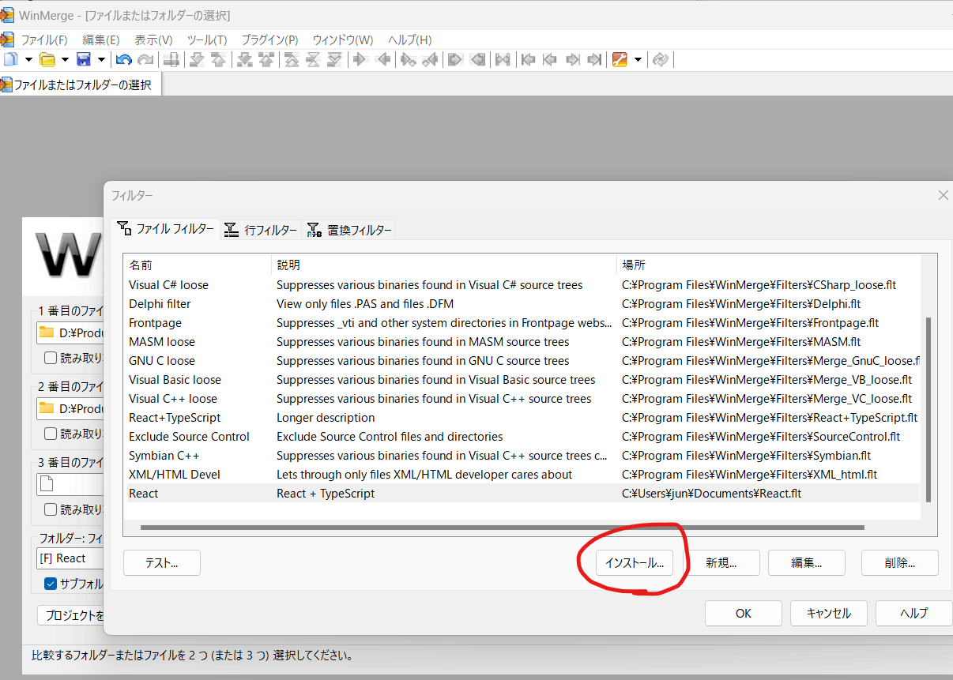
Task: Click the Save floppy disk icon
Action: (x=83, y=59)
